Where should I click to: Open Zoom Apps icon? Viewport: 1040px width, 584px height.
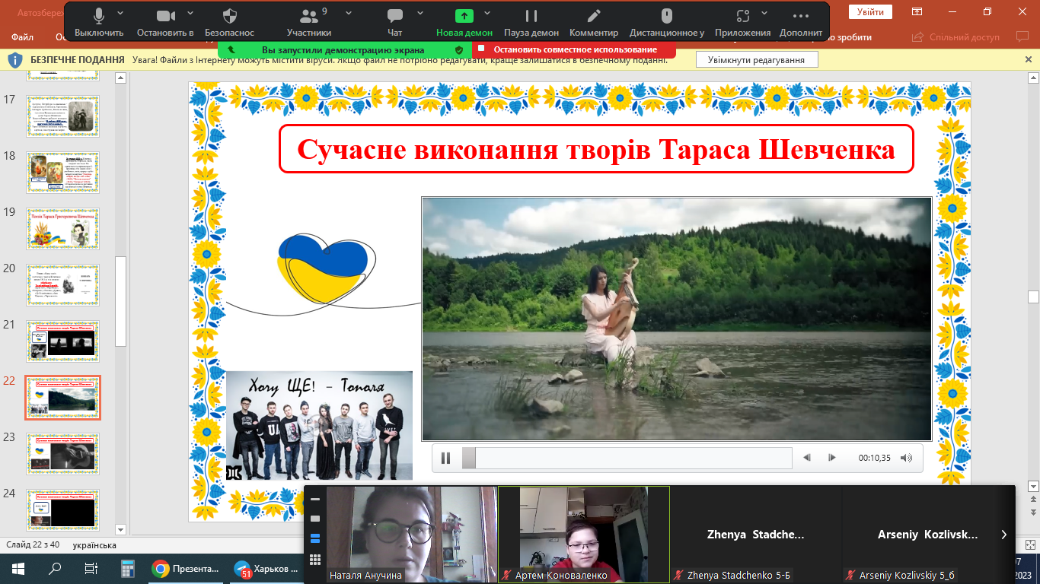743,22
